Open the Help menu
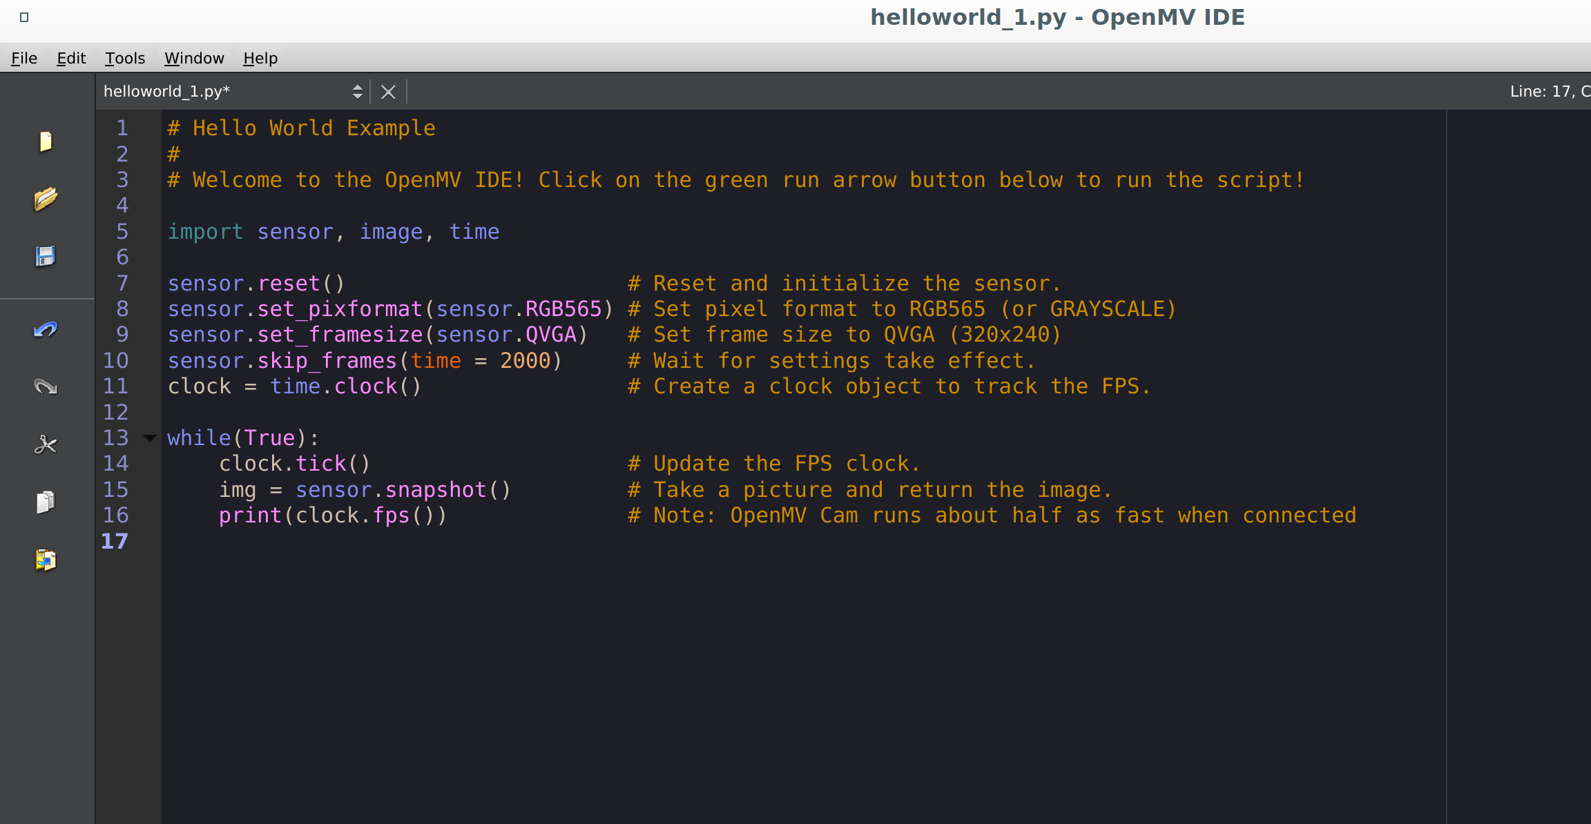 (260, 58)
